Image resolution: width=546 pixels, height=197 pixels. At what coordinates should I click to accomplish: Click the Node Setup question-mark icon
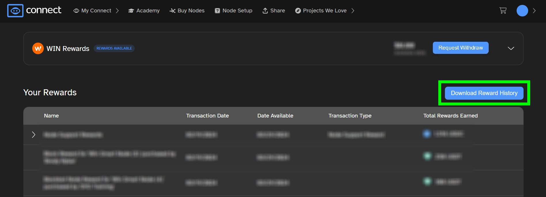click(217, 11)
